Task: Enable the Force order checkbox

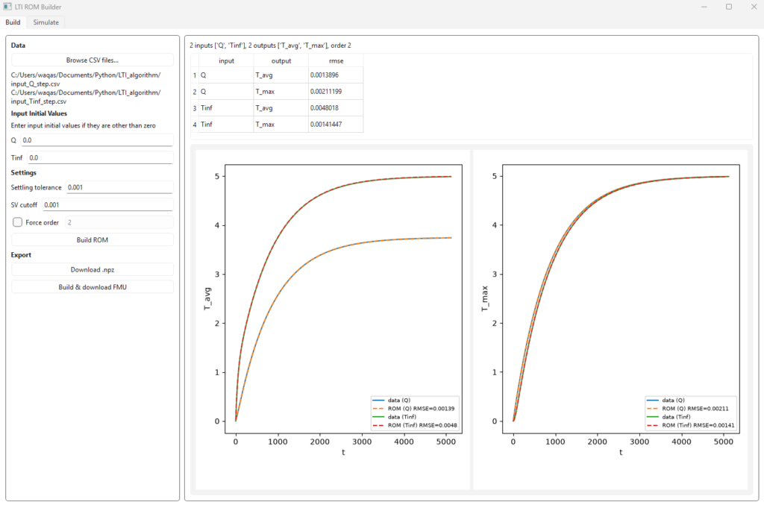Action: (18, 222)
